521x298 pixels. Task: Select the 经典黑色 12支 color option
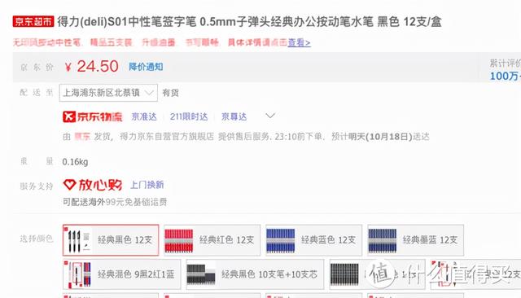pos(111,240)
